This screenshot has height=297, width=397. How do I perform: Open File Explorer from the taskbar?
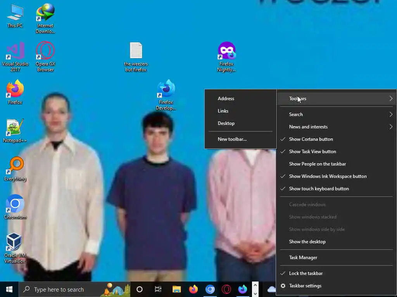point(176,289)
